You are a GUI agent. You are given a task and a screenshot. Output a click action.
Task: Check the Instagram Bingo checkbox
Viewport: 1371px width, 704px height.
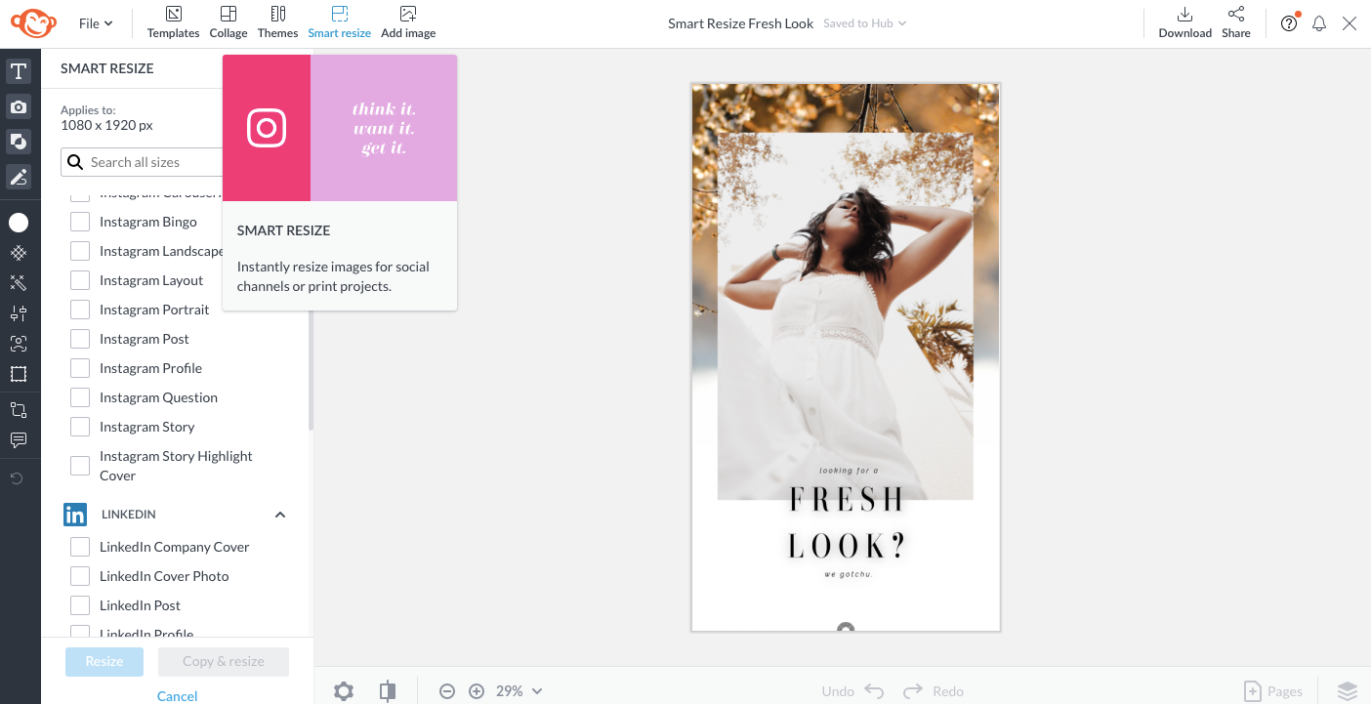[80, 222]
